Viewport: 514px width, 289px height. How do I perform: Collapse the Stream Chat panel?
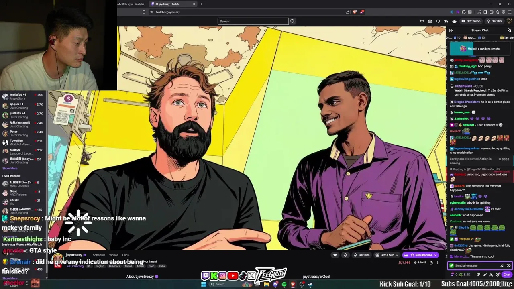451,30
